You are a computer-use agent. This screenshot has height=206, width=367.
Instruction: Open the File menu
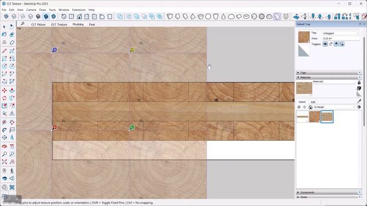[4, 10]
